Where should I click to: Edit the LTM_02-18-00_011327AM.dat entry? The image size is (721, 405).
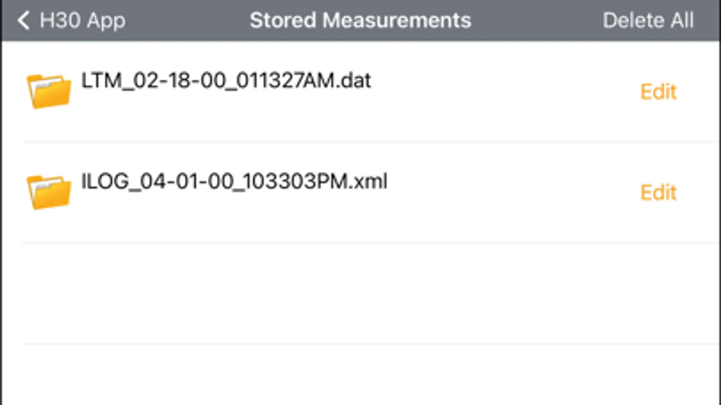(x=658, y=92)
